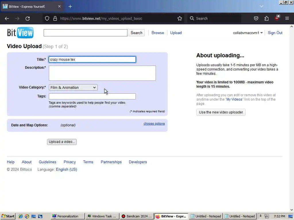Viewport: 294px width, 220px height.
Task: Click the padlock site info icon
Action: (x=55, y=18)
